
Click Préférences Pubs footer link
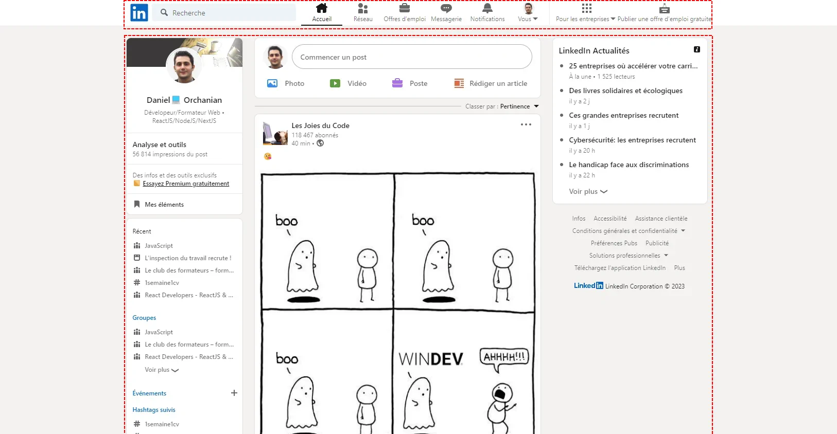click(614, 243)
